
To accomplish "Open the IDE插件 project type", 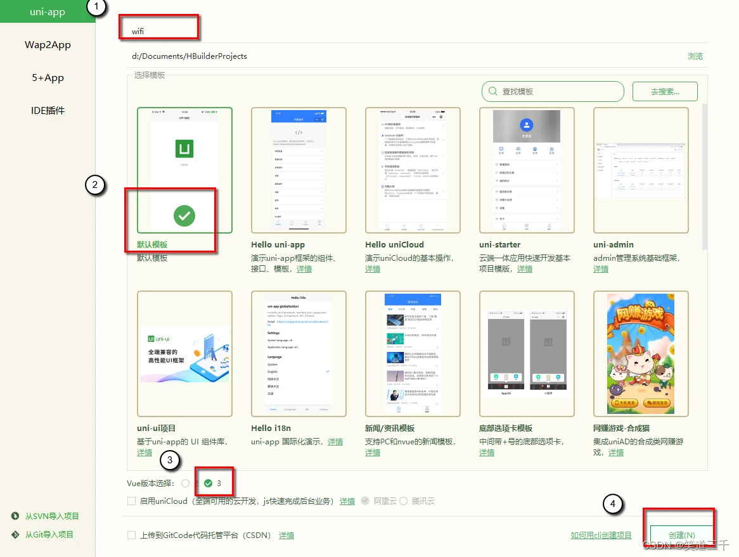I will 48,111.
